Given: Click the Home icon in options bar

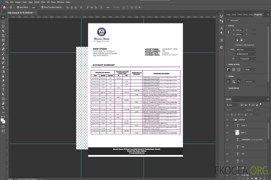Looking at the screenshot, I should (x=4, y=7).
